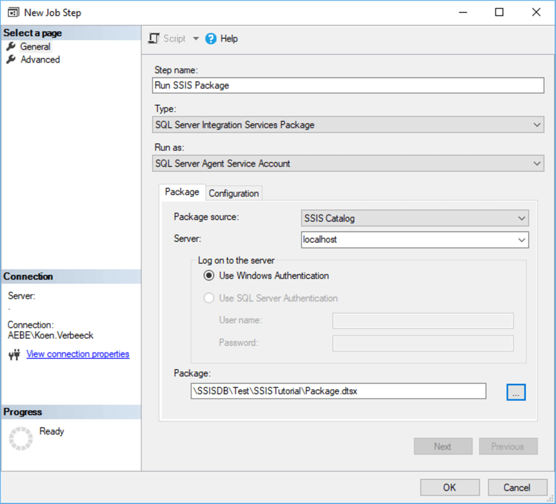
Task: Click the wrench icon beside Advanced
Action: 11,59
